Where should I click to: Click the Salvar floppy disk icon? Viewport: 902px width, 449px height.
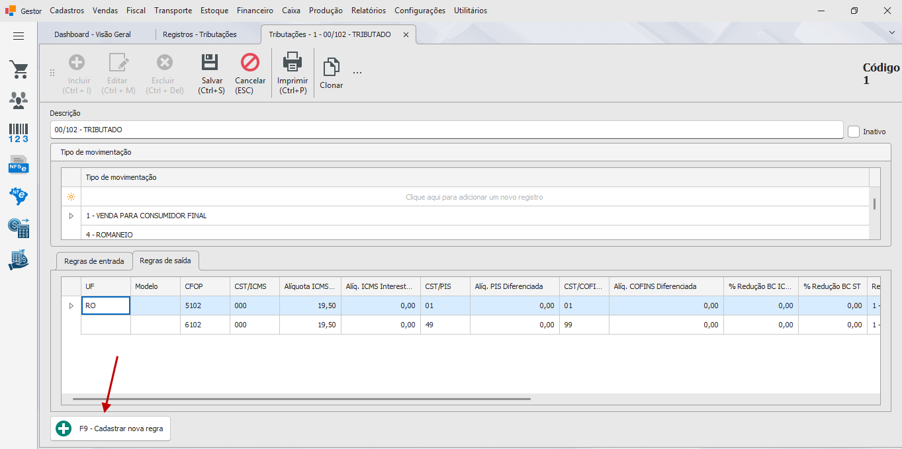[210, 62]
